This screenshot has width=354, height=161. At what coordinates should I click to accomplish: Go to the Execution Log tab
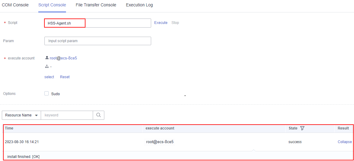tap(139, 5)
